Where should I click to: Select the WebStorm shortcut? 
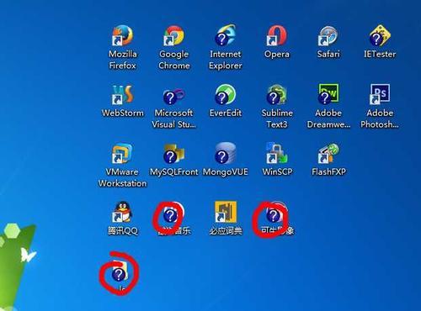[122, 95]
